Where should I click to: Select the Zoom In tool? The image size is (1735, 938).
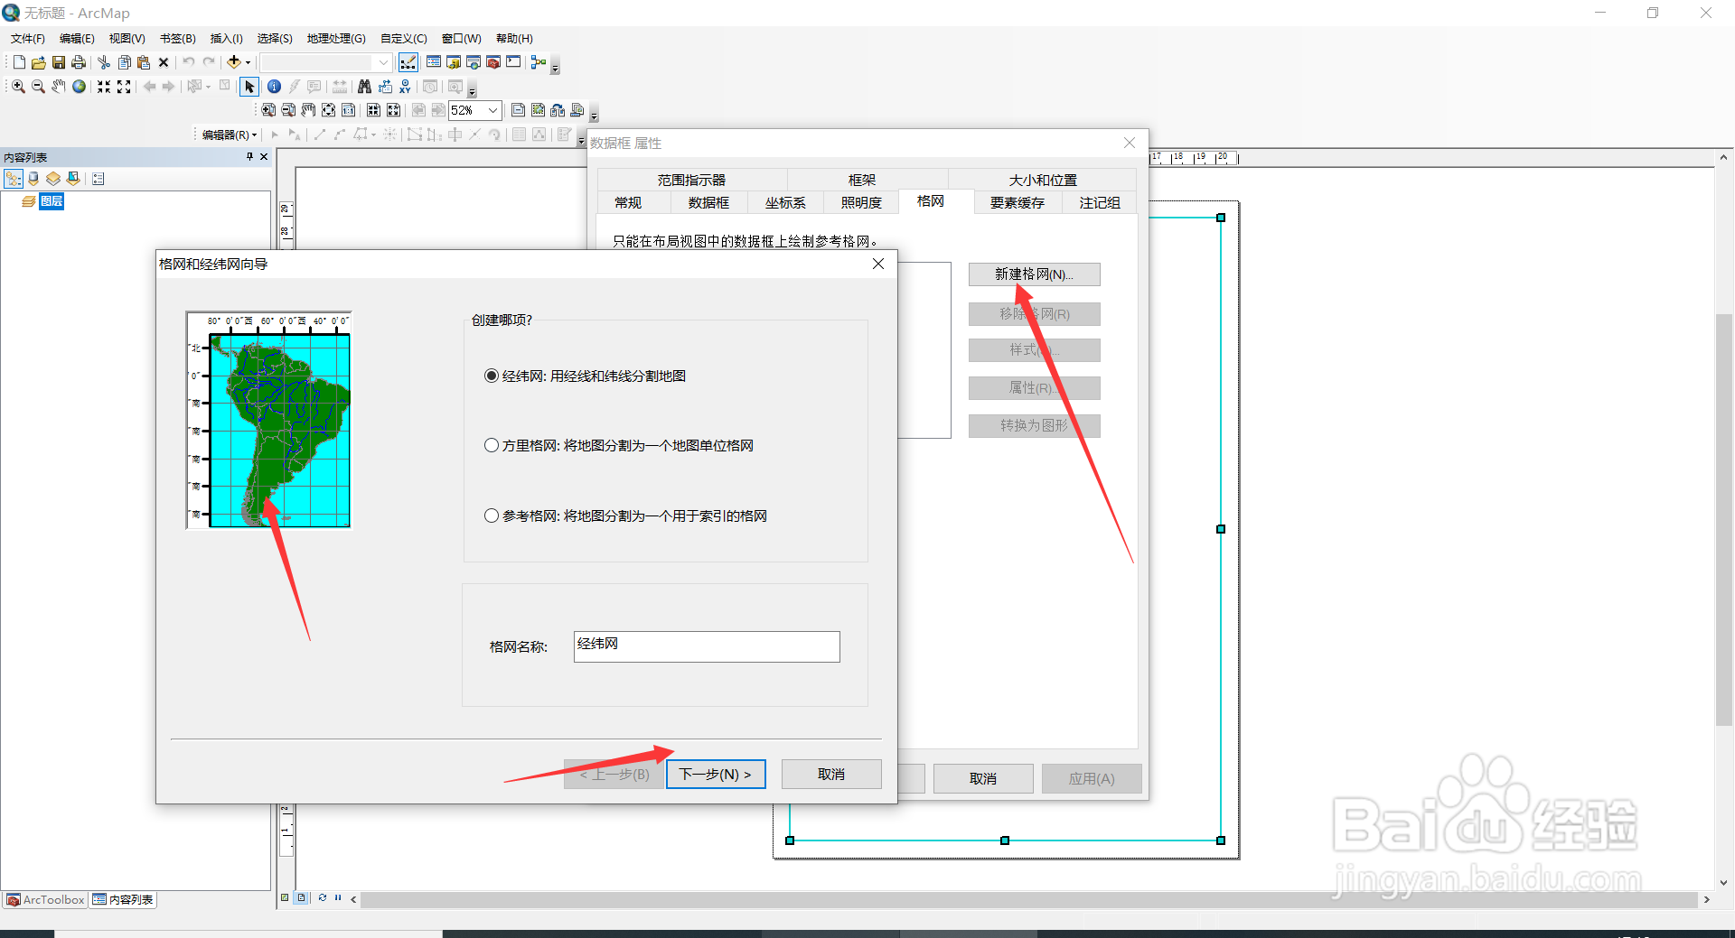click(17, 86)
